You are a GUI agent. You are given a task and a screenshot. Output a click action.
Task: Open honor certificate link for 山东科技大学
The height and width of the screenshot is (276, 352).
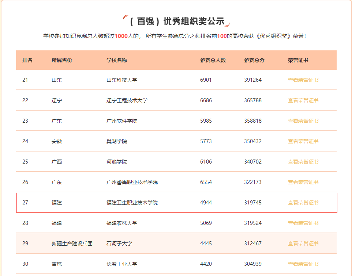tap(303, 80)
